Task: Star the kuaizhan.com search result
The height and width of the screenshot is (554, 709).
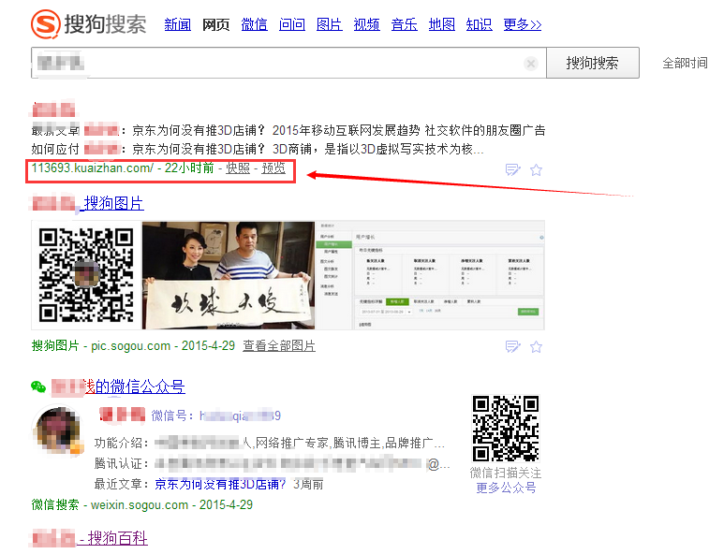Action: tap(537, 169)
